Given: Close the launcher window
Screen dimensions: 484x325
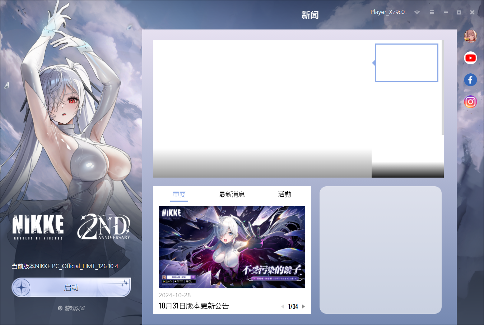Looking at the screenshot, I should [x=472, y=12].
